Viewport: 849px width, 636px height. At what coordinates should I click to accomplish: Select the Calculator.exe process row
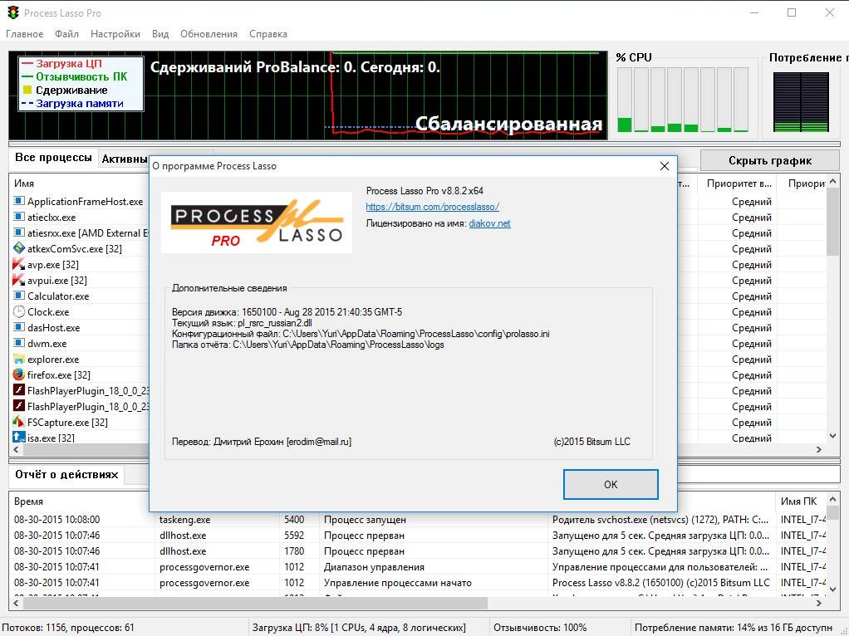click(79, 296)
